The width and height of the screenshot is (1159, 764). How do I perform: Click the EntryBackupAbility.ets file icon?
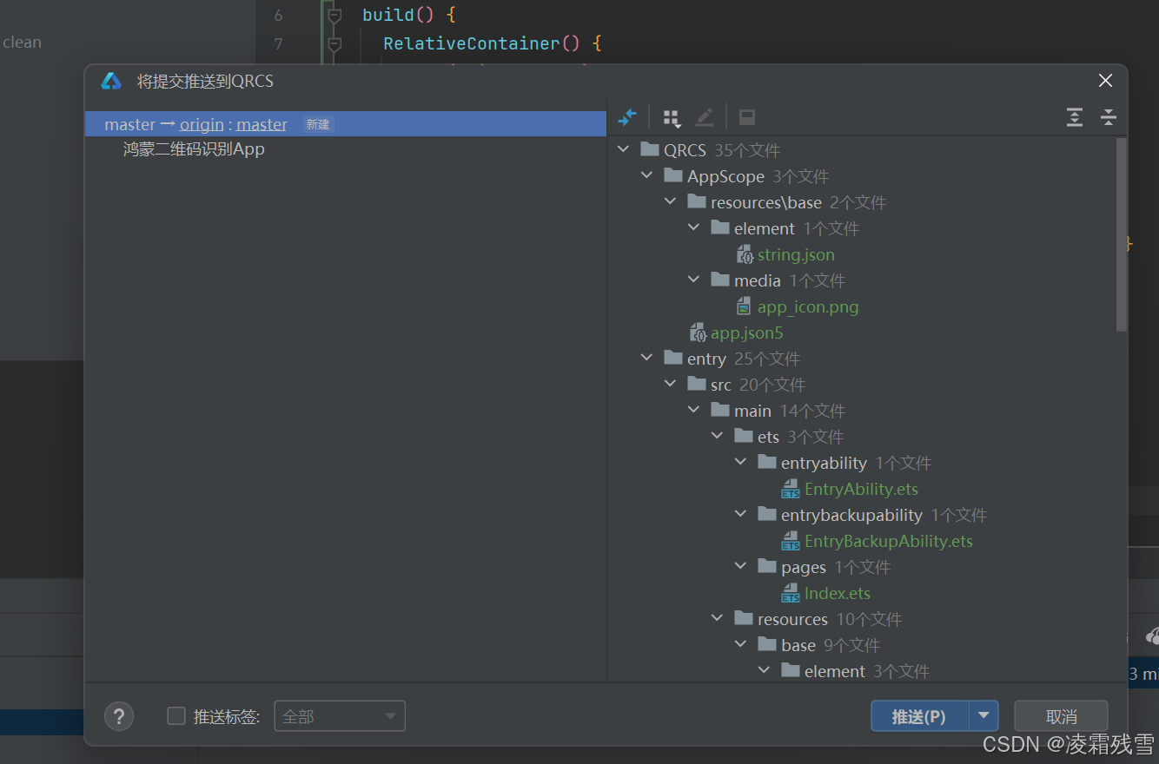point(791,541)
